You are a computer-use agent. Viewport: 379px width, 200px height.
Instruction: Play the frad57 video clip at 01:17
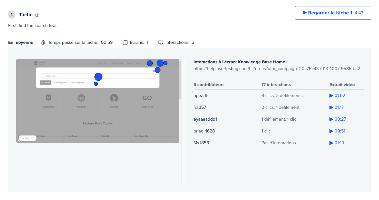point(337,107)
